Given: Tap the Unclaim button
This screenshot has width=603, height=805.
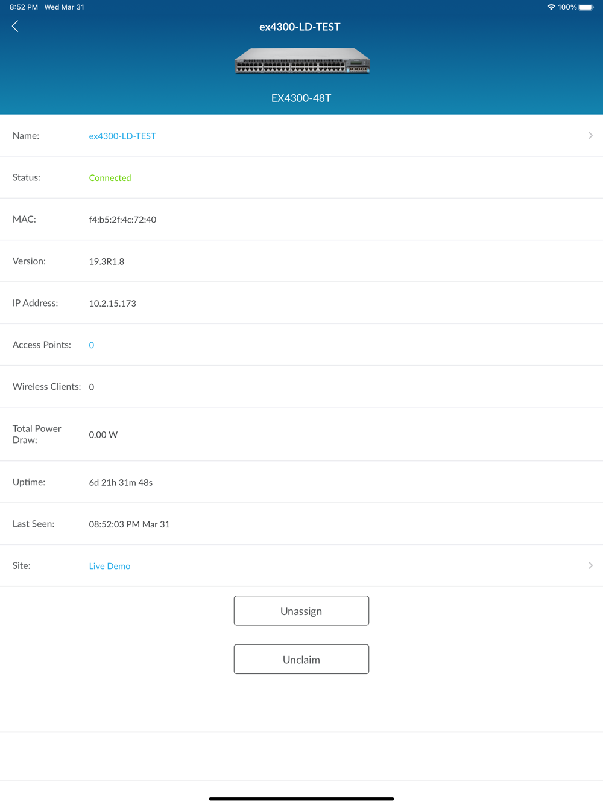Looking at the screenshot, I should [x=301, y=659].
